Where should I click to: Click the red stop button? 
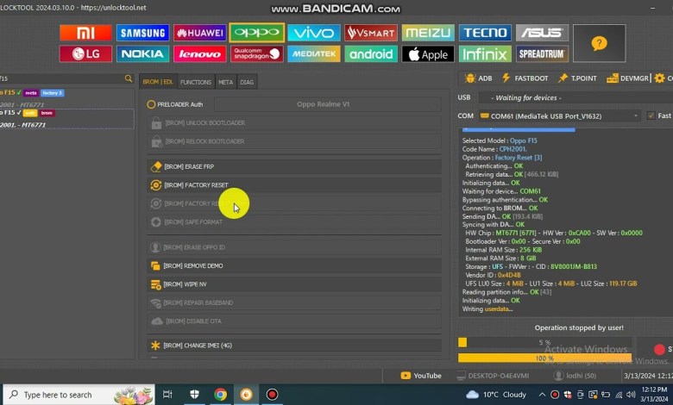click(659, 349)
